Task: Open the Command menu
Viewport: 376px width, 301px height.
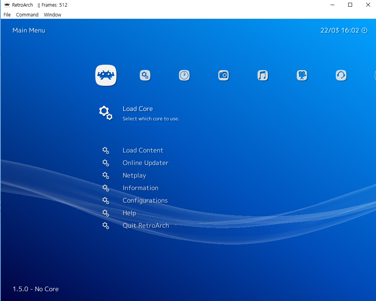Action: pos(27,15)
